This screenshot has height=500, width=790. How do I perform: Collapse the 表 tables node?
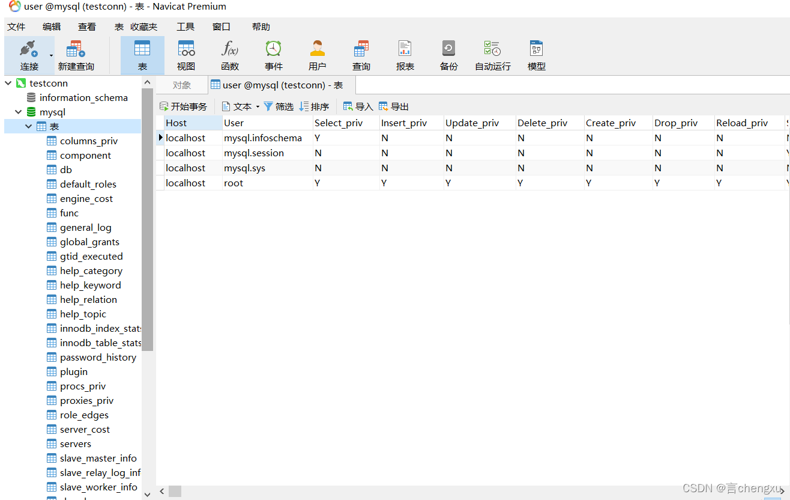tap(29, 126)
